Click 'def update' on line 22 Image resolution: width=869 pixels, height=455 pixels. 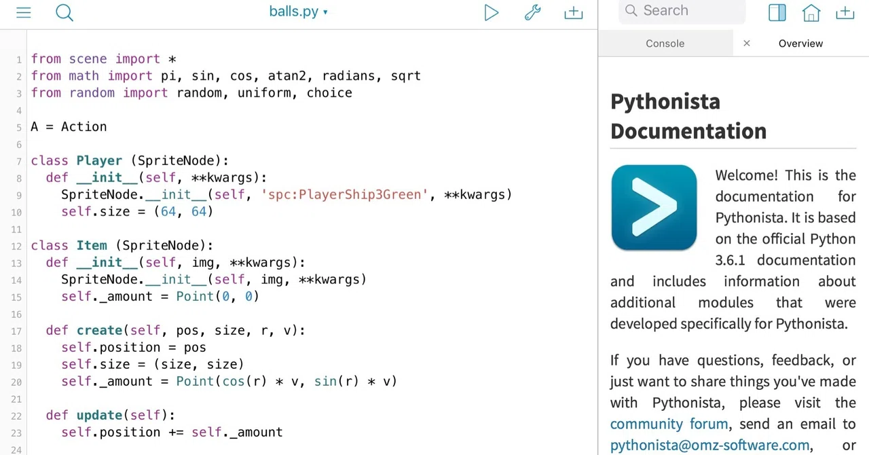pos(84,416)
